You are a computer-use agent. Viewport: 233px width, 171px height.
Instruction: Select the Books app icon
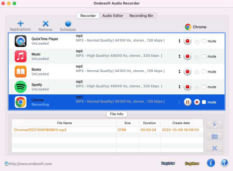pyautogui.click(x=21, y=72)
